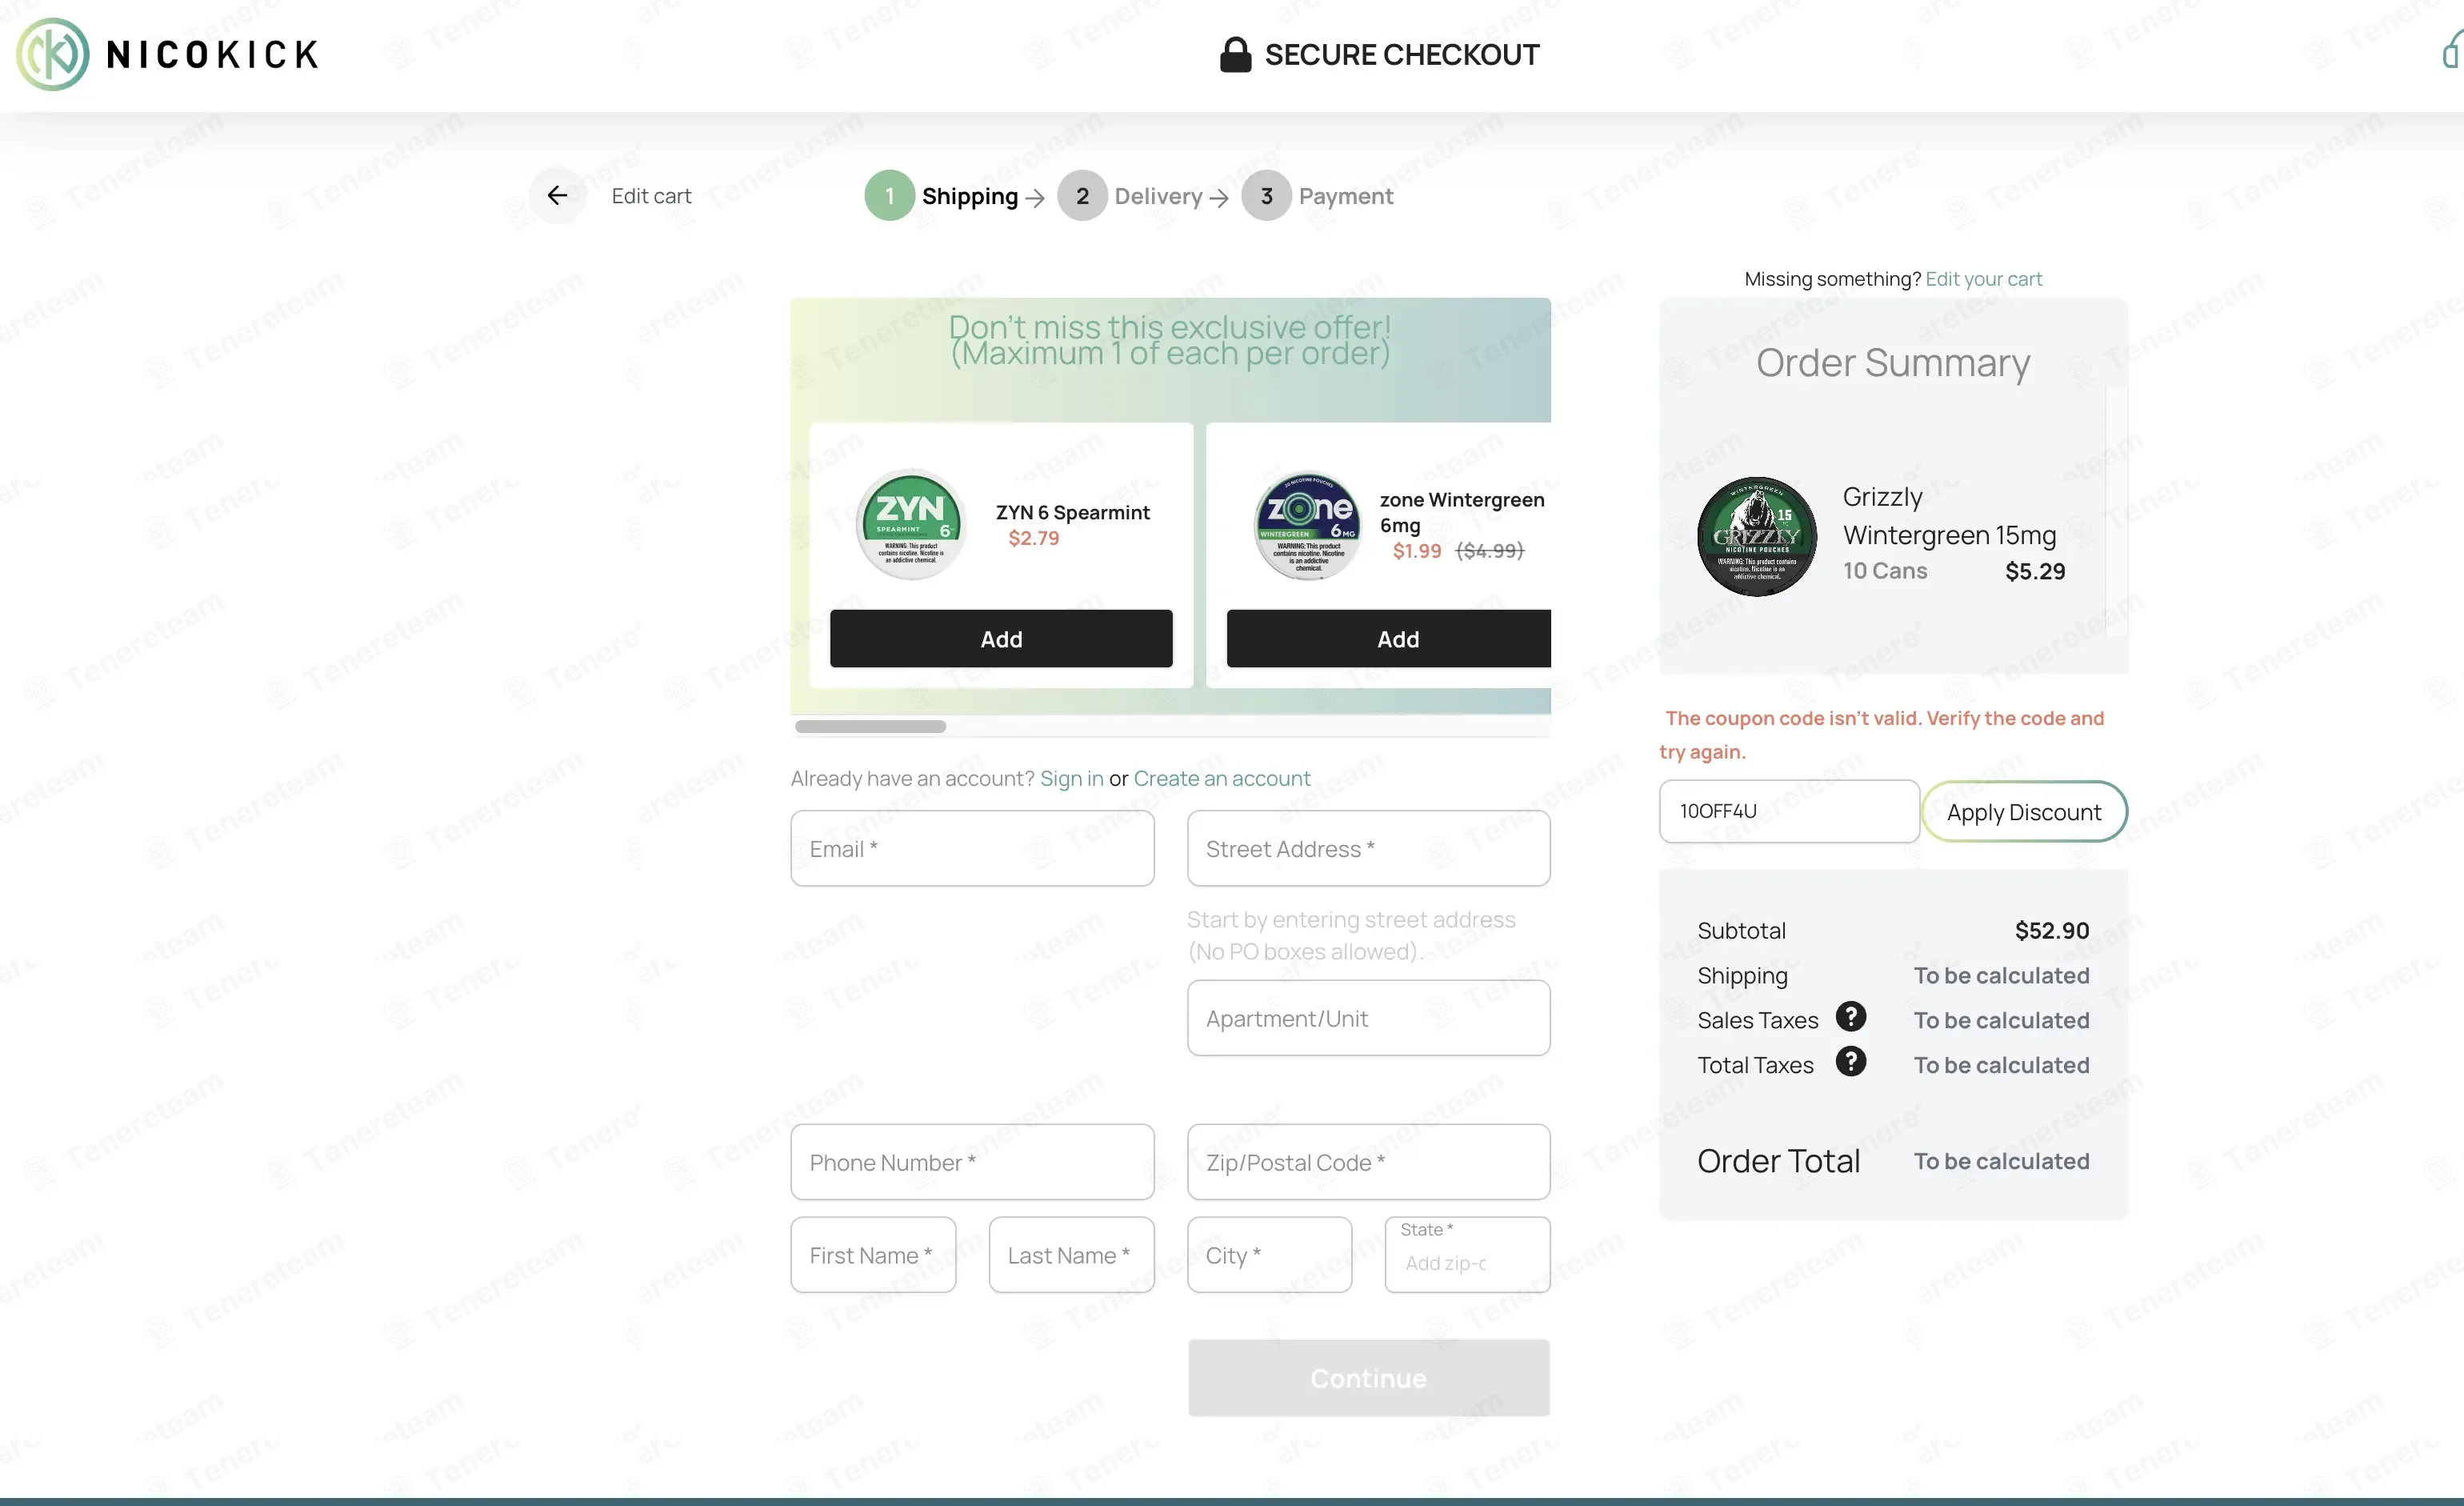Select step 3 Payment circle
2464x1506 pixels.
1266,195
